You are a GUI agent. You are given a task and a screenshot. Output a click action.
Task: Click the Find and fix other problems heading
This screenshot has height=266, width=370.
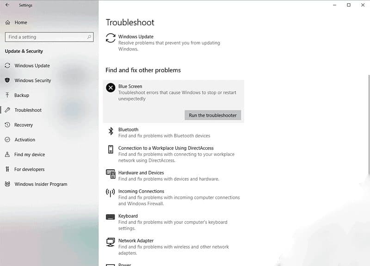point(143,70)
